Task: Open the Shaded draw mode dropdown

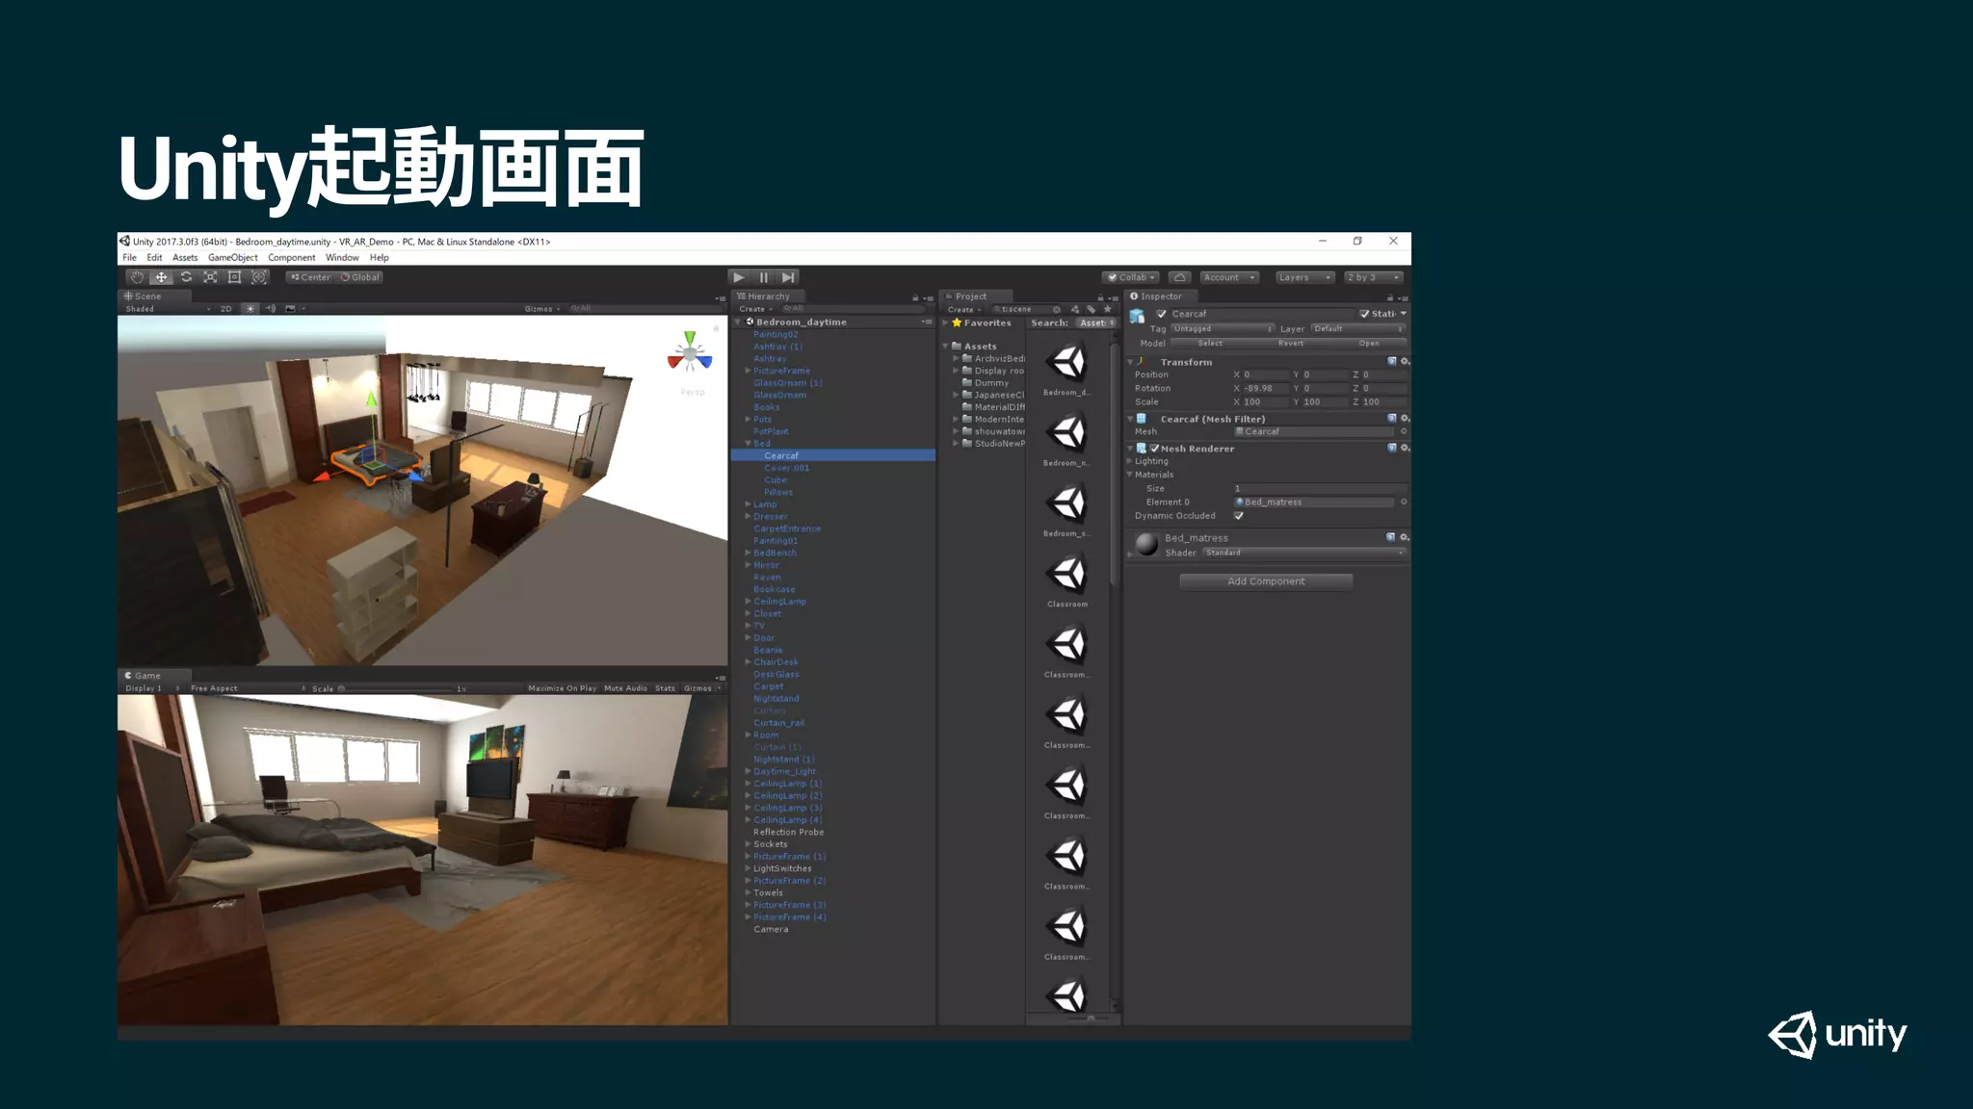Action: tap(167, 309)
